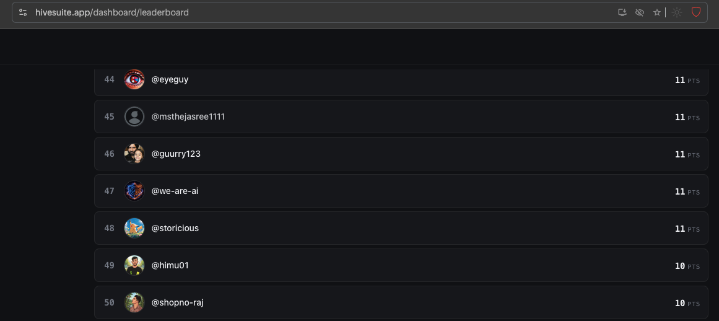Open @guurry123's avatar picture
Image resolution: width=719 pixels, height=321 pixels.
coord(134,154)
